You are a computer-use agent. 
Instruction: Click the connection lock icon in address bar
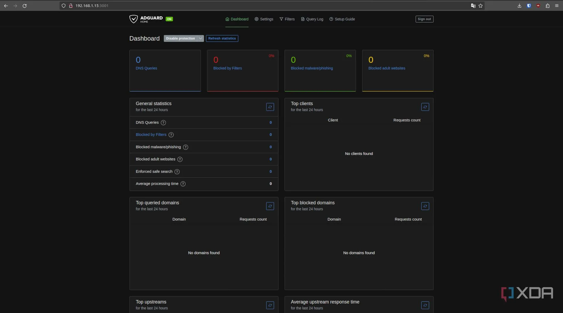(71, 6)
